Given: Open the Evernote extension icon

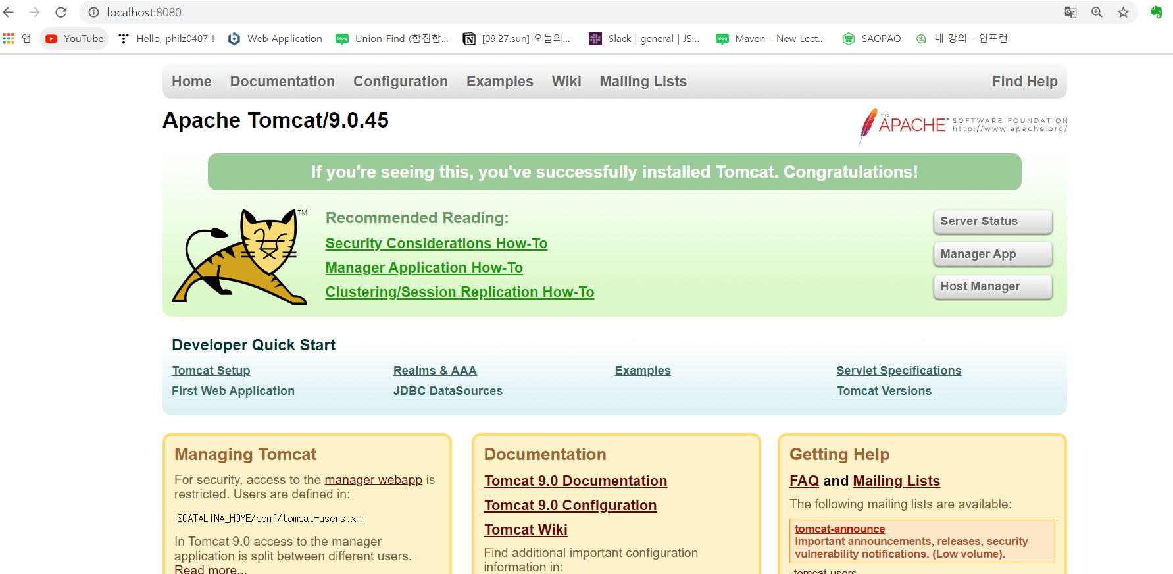Looking at the screenshot, I should pyautogui.click(x=1156, y=12).
